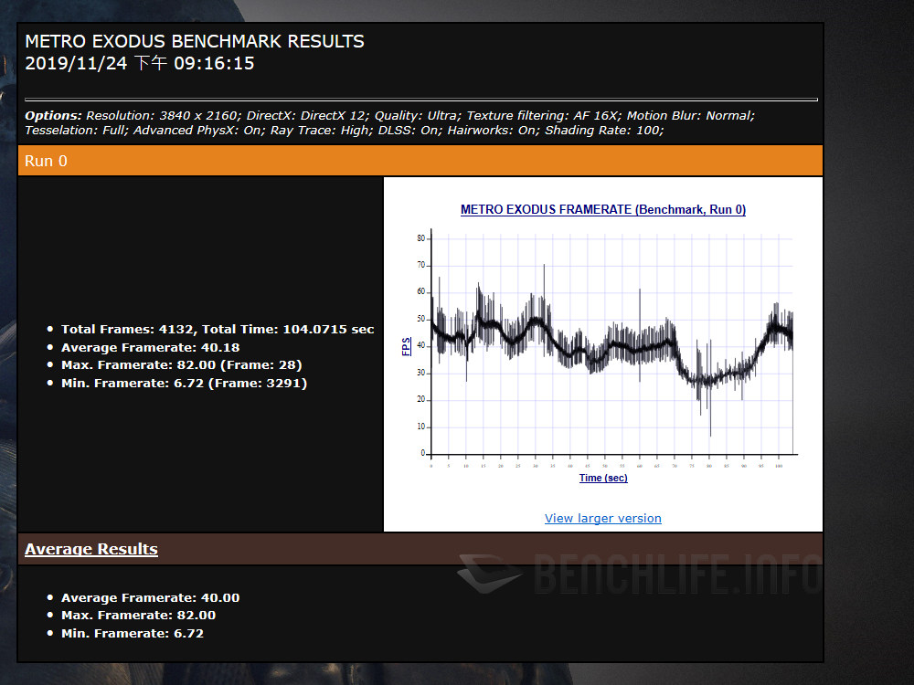Click the Time (sec) axis label
This screenshot has width=914, height=685.
pos(603,478)
